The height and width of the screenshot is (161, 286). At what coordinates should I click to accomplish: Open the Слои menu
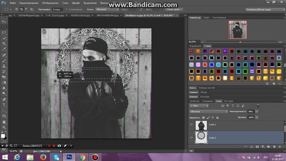coord(65,3)
